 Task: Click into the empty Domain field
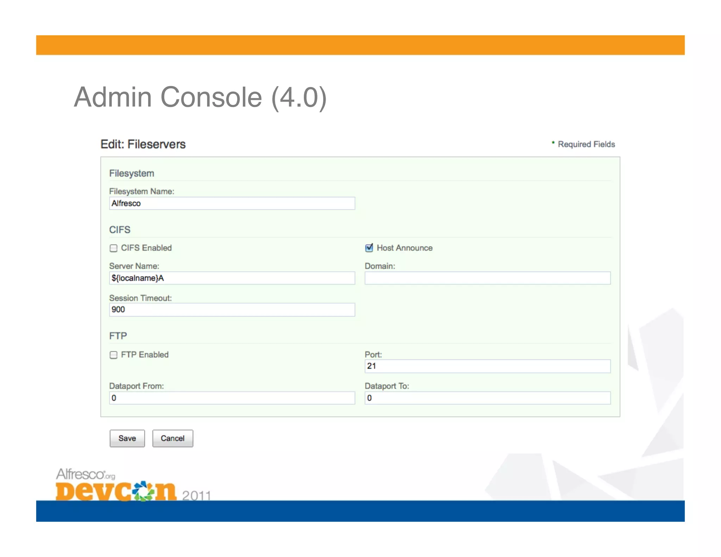[488, 278]
